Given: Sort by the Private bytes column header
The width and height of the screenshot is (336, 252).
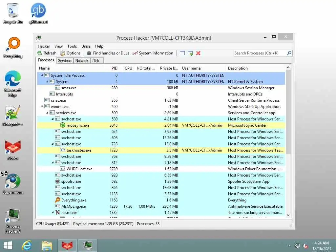Looking at the screenshot, I should click(169, 68).
